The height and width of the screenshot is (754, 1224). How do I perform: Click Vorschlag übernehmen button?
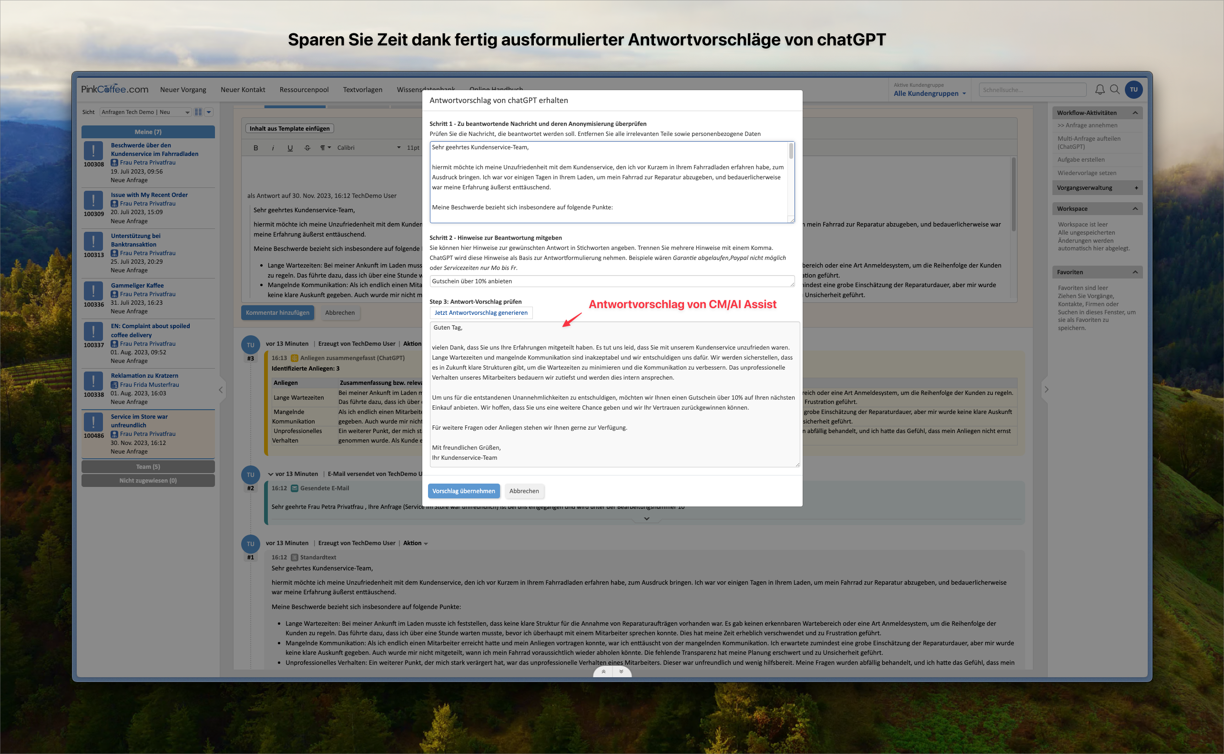point(463,491)
